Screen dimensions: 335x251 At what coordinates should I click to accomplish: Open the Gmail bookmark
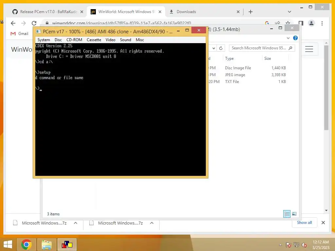click(19, 34)
